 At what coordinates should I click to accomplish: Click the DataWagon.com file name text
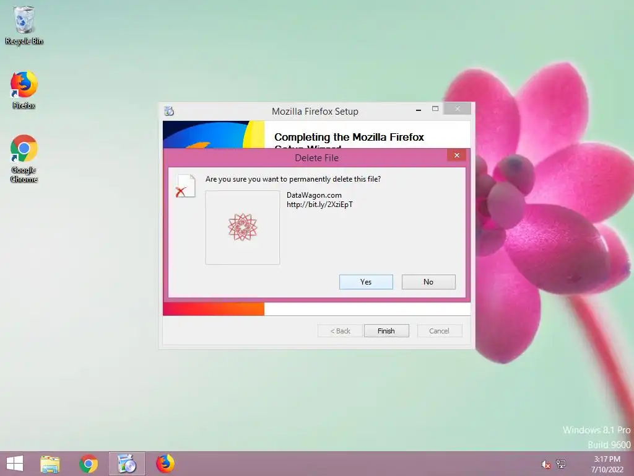tap(314, 195)
